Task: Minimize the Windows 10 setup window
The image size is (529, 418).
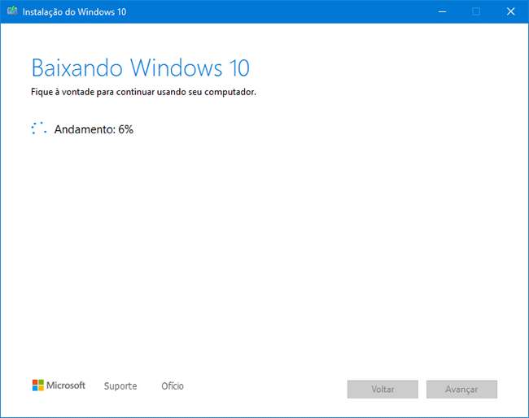Action: (440, 11)
